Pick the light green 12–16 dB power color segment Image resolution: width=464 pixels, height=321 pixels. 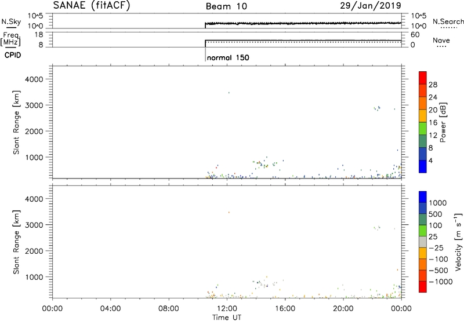[423, 128]
